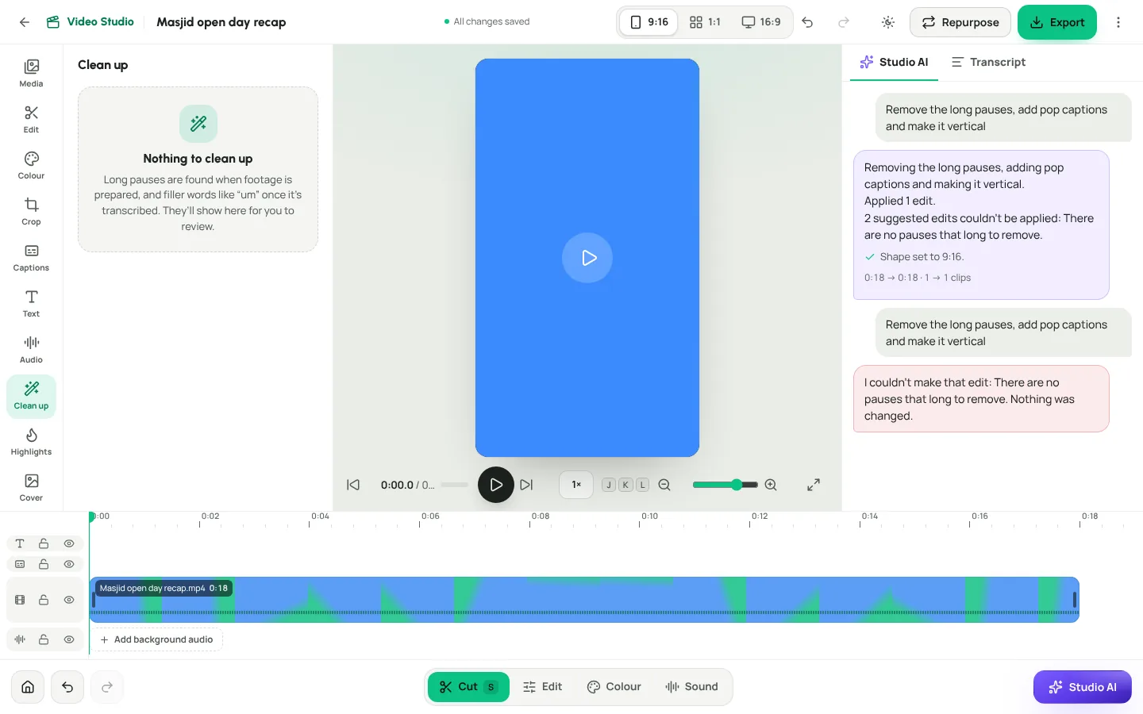Select the Clean up sidebar tool
This screenshot has width=1143, height=714.
(31, 395)
